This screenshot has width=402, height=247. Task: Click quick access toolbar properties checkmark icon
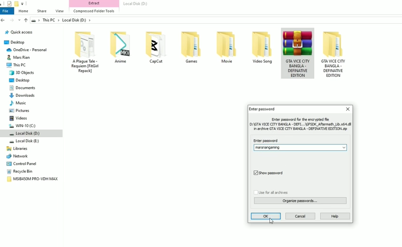(x=9, y=4)
